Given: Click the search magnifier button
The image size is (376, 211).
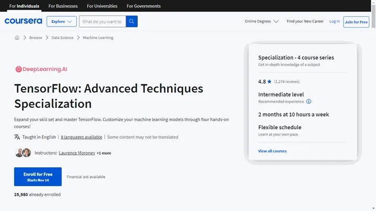Looking at the screenshot, I should (132, 21).
